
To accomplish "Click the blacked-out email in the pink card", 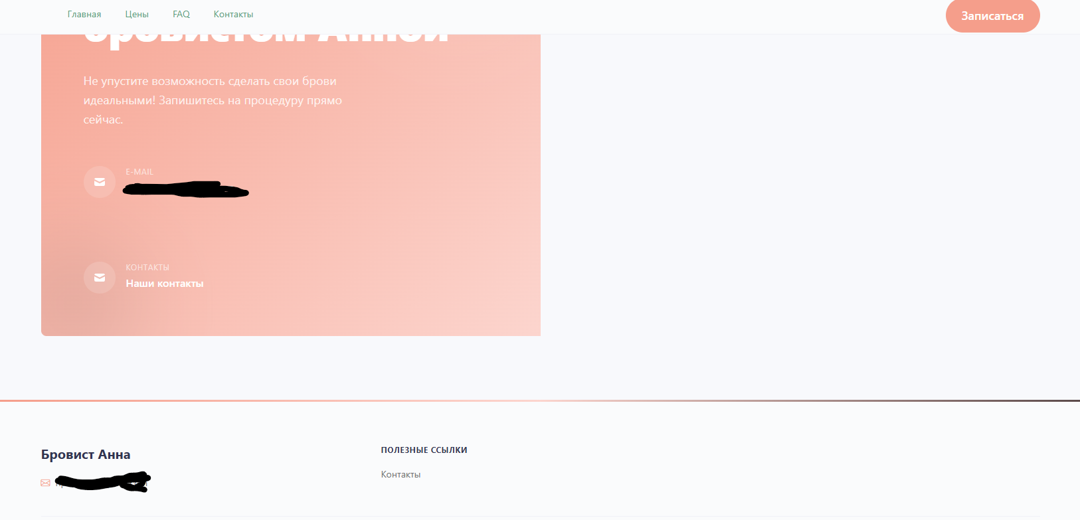I will (x=185, y=190).
